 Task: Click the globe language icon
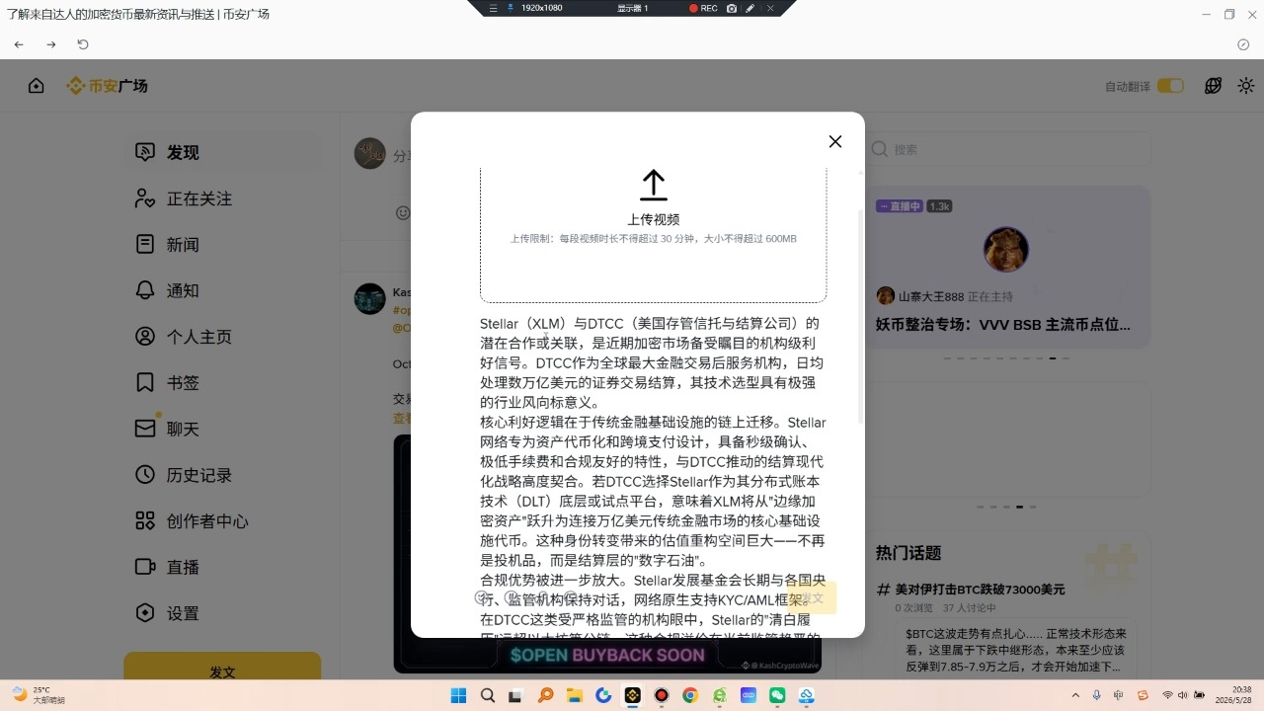[1214, 86]
